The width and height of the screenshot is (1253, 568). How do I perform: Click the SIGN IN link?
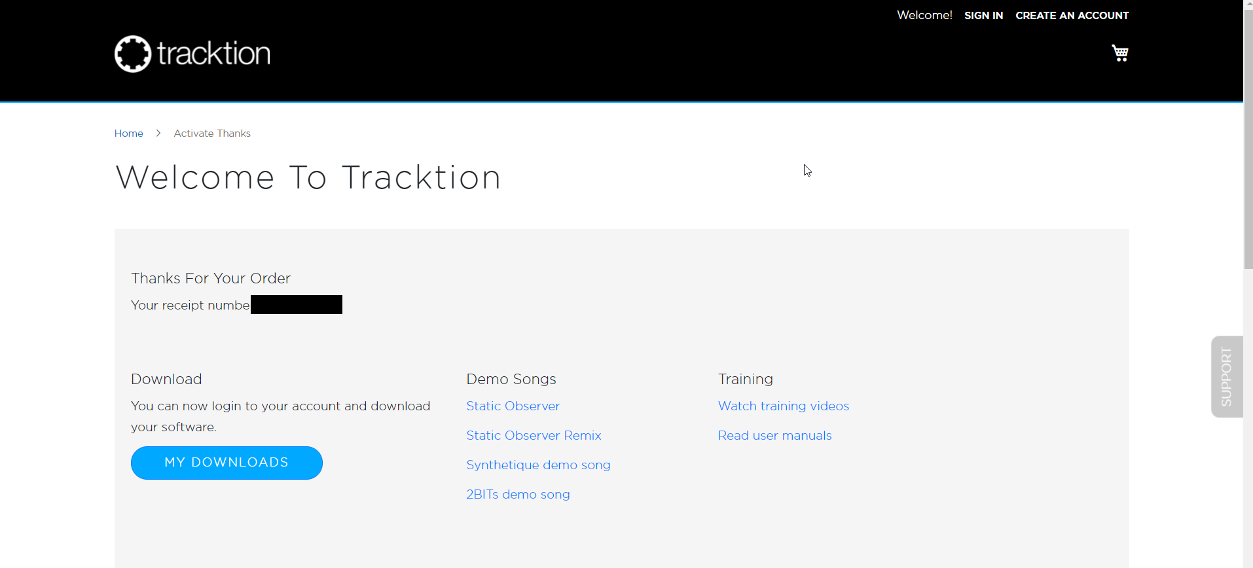click(983, 15)
